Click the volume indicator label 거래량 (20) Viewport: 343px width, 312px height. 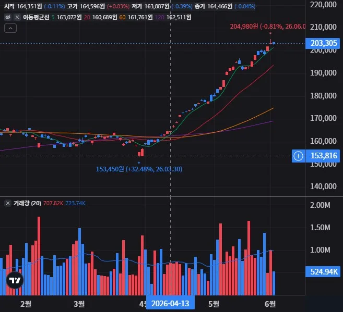pos(27,203)
